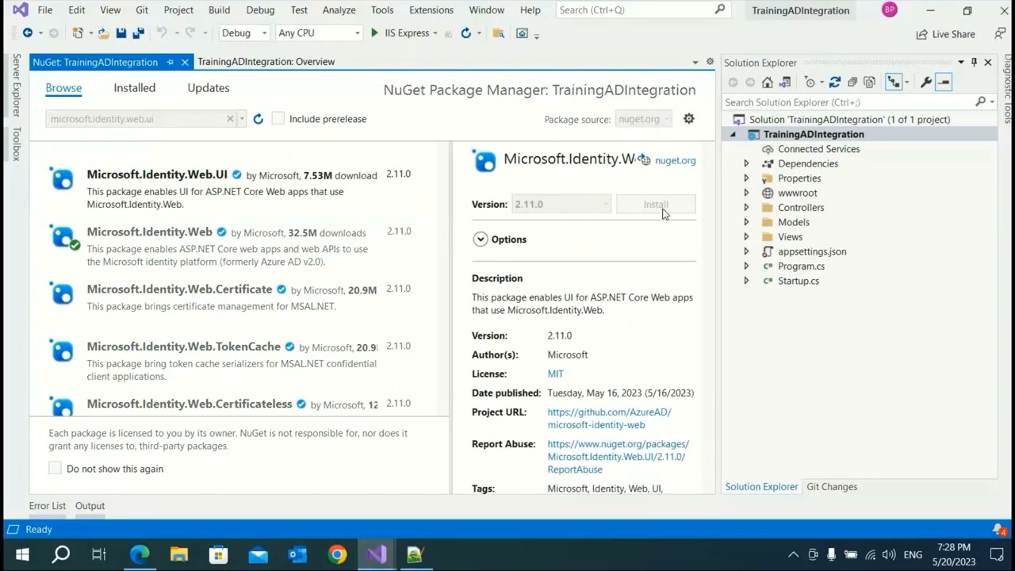
Task: Pin the NuGet TrainingADIntegration tab
Action: coord(170,62)
